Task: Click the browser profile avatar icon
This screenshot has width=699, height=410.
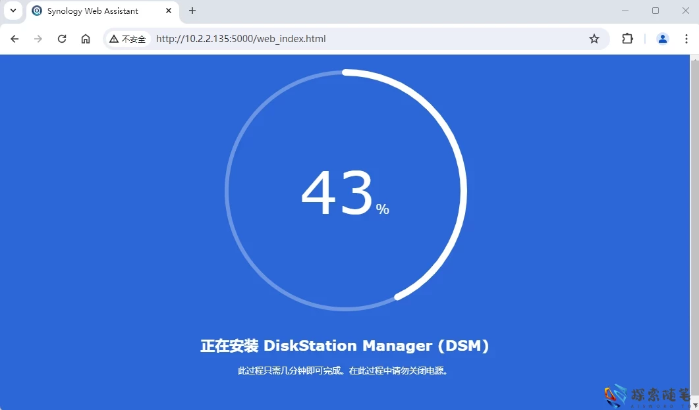Action: coord(662,39)
